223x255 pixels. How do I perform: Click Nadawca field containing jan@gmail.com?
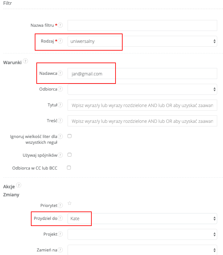click(142, 74)
